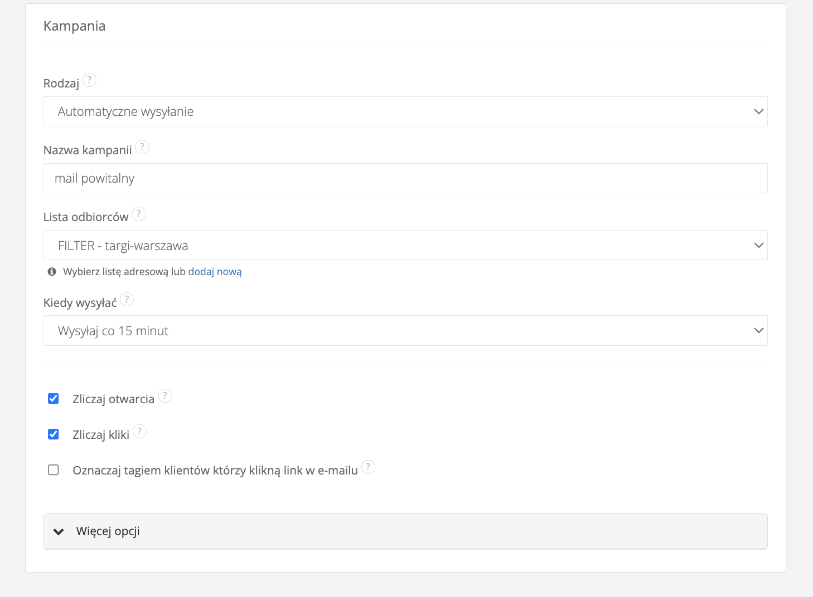
Task: Enable Oznaczaj tagiem klientów checkbox
Action: pyautogui.click(x=54, y=470)
